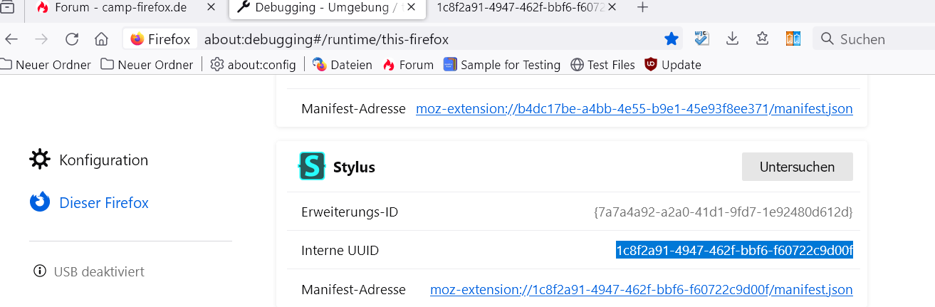Open the first Neuer Ordner bookmark folder
The width and height of the screenshot is (935, 307).
click(46, 65)
